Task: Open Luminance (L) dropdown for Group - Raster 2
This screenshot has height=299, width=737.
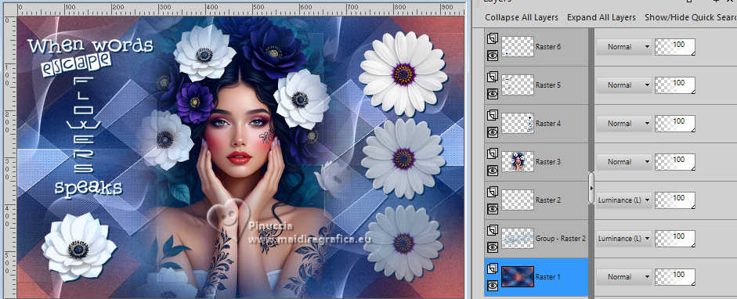Action: [x=623, y=239]
